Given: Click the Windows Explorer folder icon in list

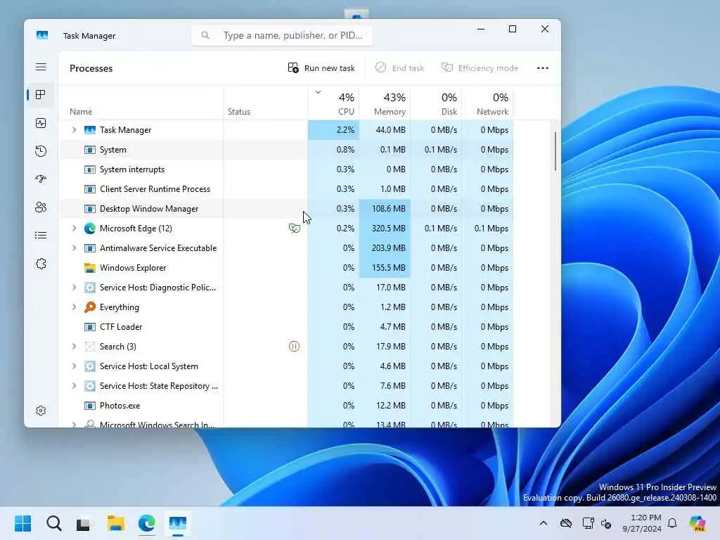Looking at the screenshot, I should (89, 268).
